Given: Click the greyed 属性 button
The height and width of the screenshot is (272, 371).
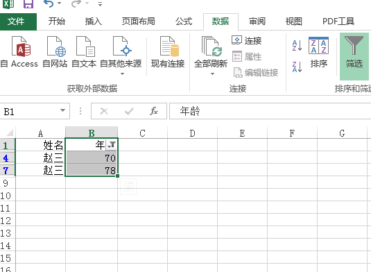Looking at the screenshot, I should pyautogui.click(x=247, y=57).
